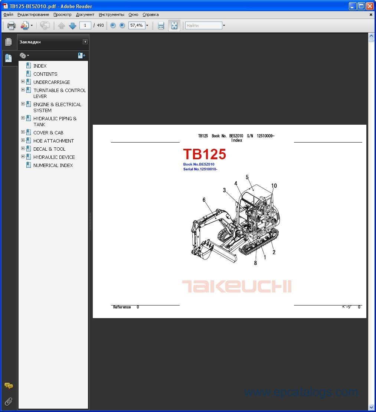Expand the HYDRAULIC DEVICE bookmark
Screen dimensions: 376x412
[x=23, y=157]
